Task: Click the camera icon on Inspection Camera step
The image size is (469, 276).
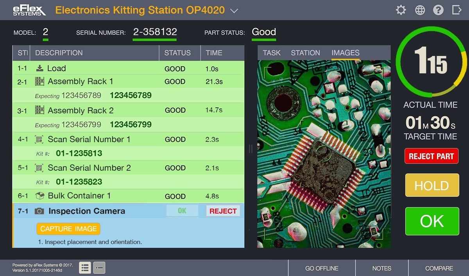Action: point(39,211)
